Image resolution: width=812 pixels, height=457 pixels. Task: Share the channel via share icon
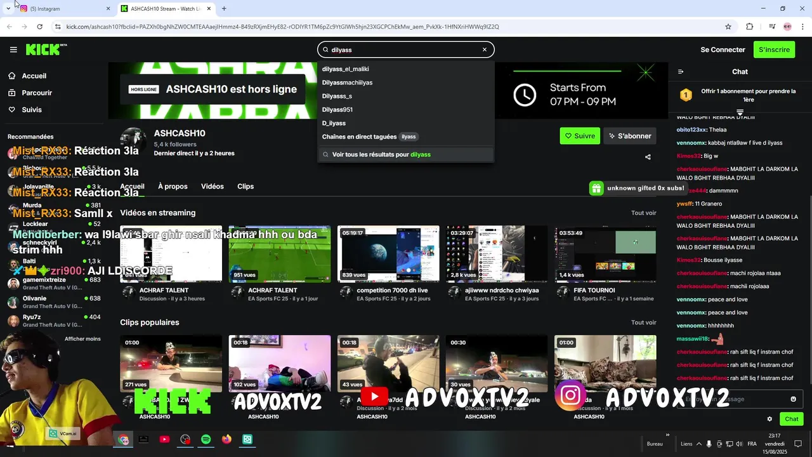coord(648,157)
